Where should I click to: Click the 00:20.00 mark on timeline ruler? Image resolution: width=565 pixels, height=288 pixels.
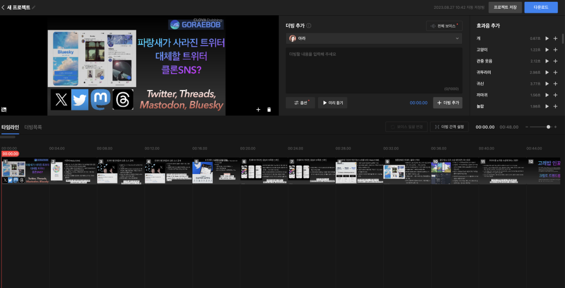pyautogui.click(x=247, y=148)
